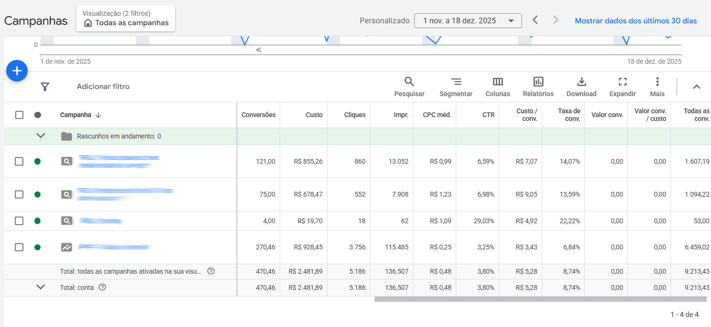Select the checkbox for the 270,46 conversions campaign
The height and width of the screenshot is (327, 711).
[x=19, y=247]
